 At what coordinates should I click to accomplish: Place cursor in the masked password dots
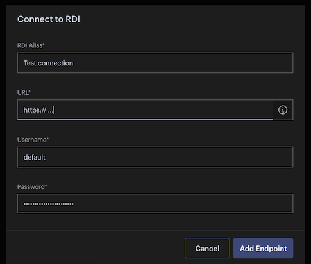tap(49, 204)
